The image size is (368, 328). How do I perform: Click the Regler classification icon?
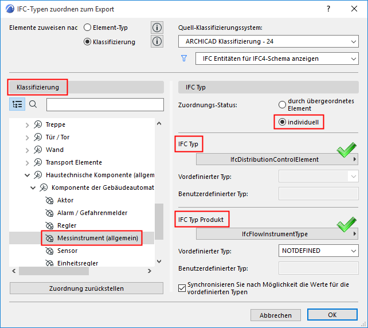click(48, 225)
